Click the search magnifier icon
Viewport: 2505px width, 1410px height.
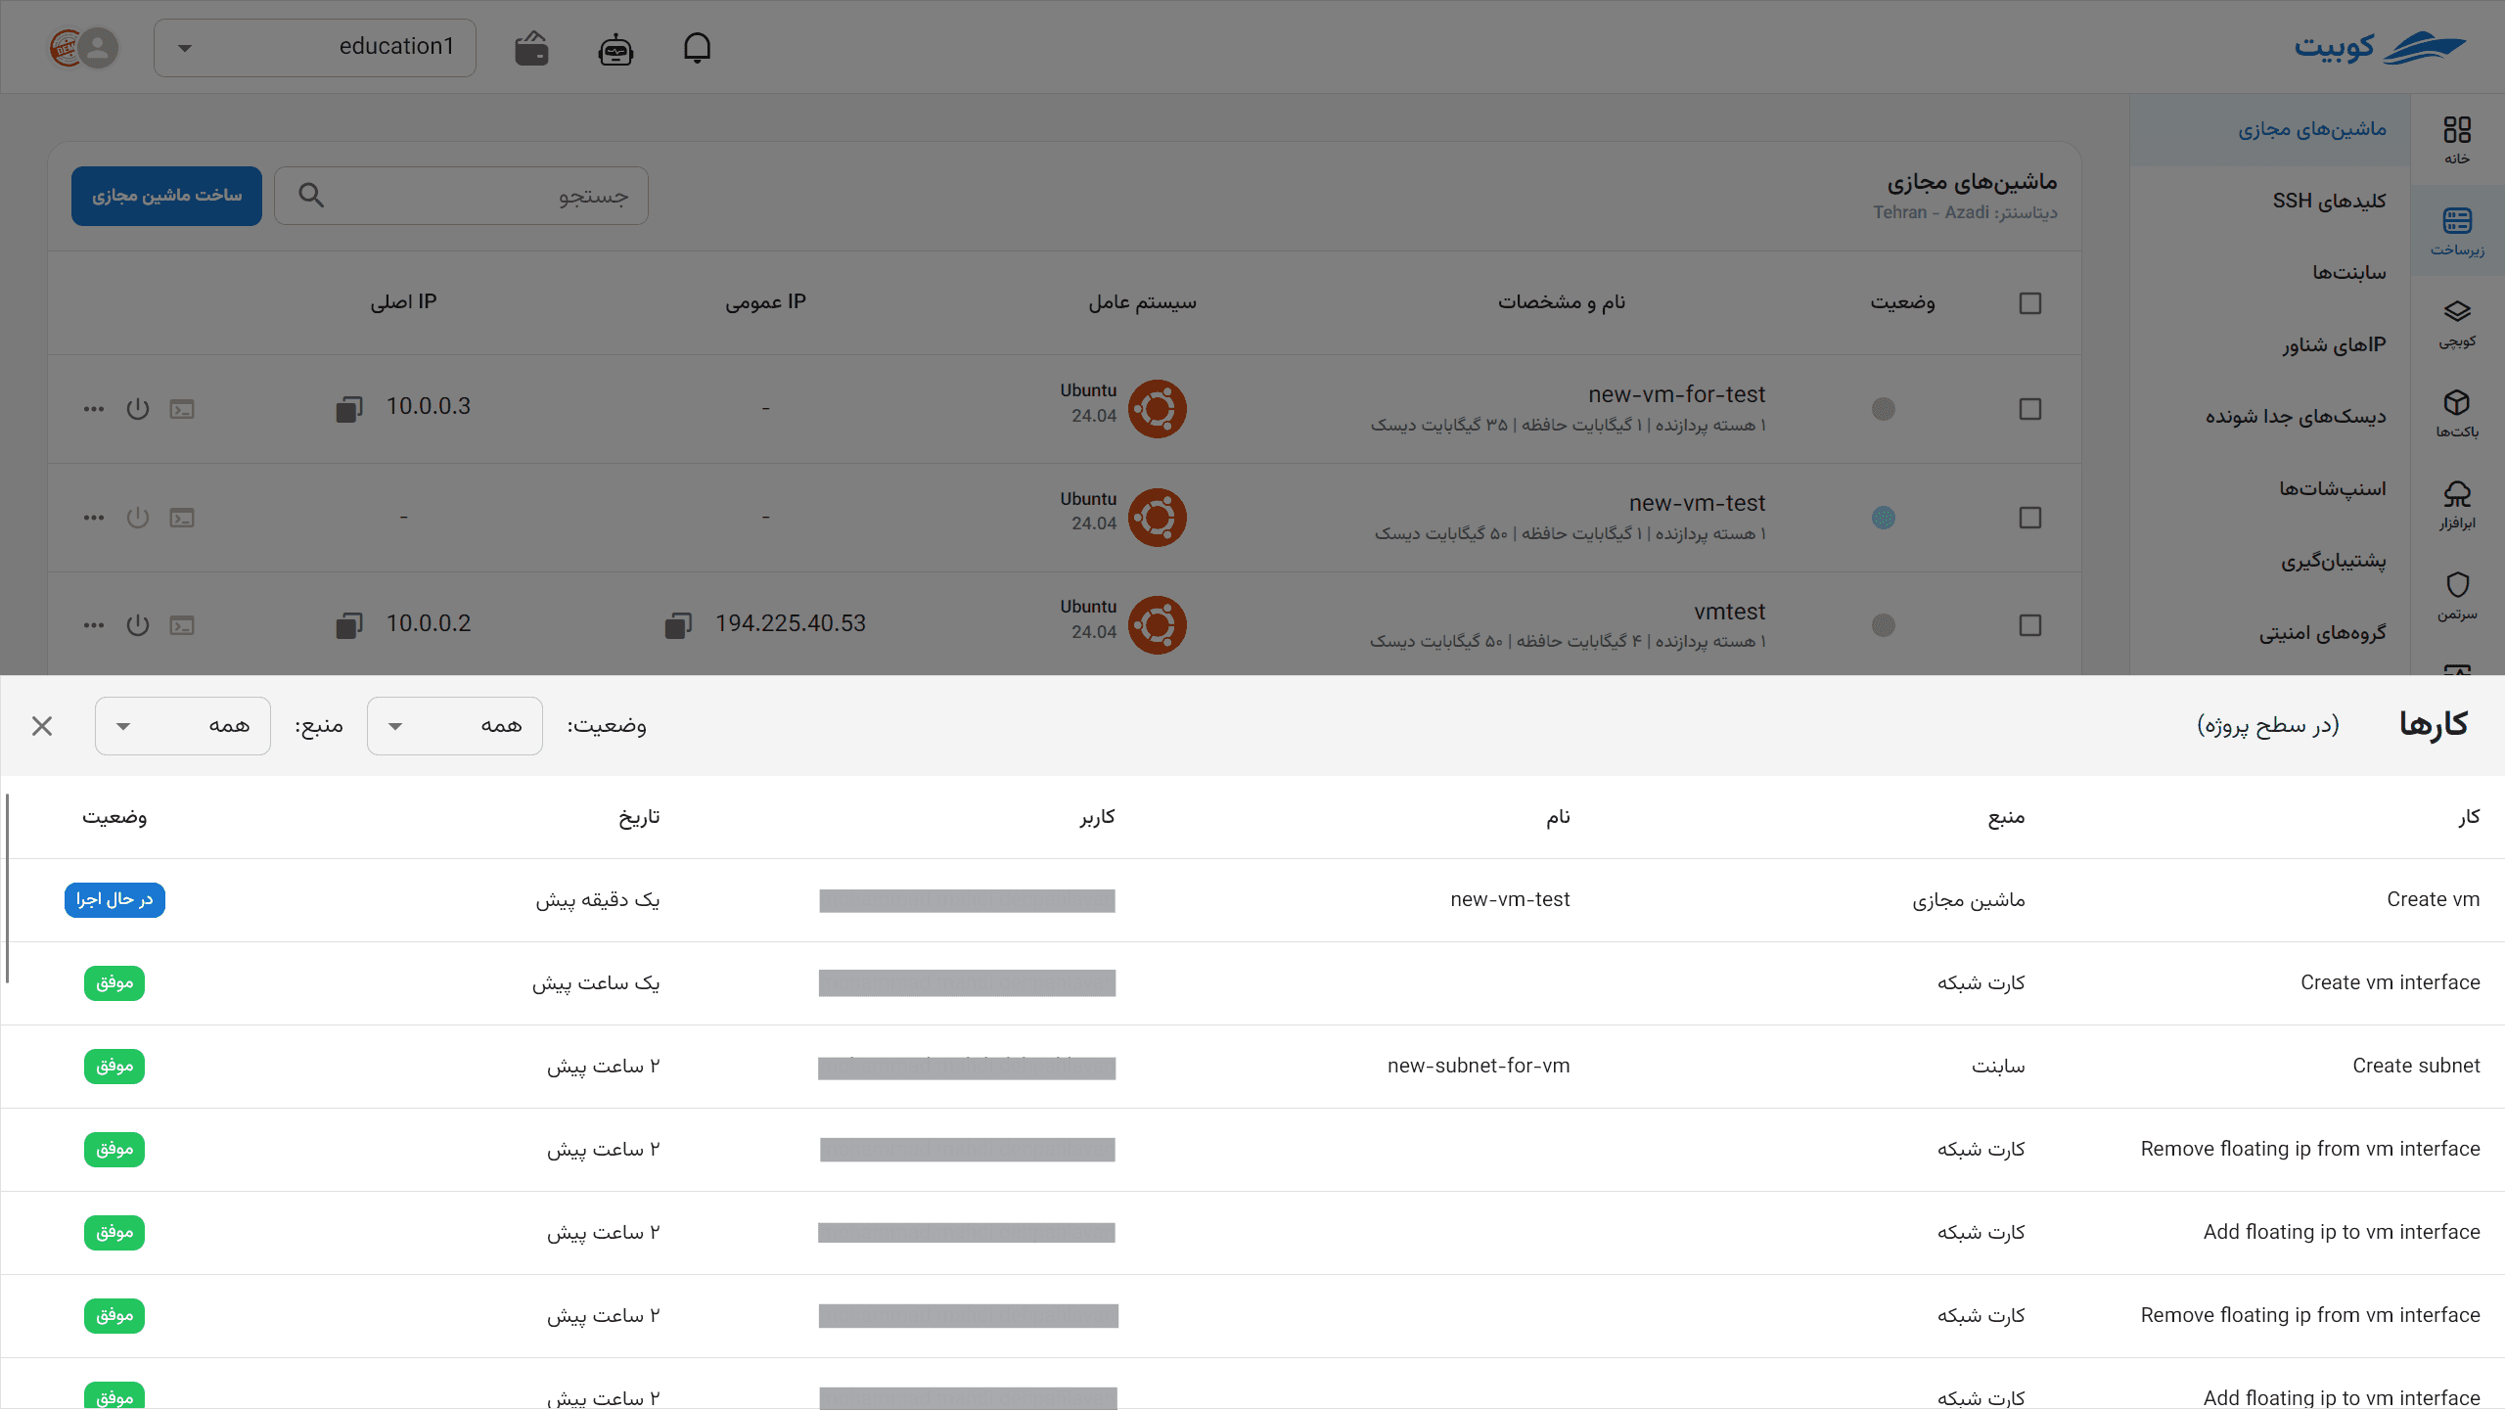point(311,195)
